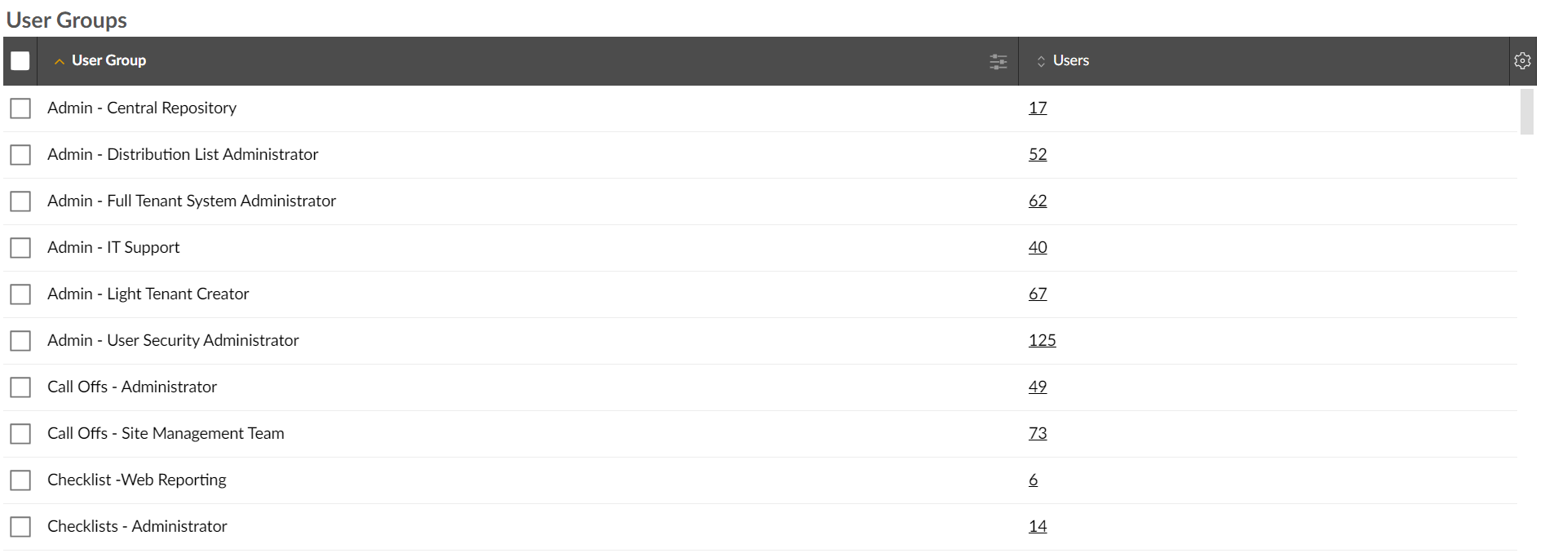Click the sort arrow beside User Group
This screenshot has height=553, width=1545.
point(59,62)
